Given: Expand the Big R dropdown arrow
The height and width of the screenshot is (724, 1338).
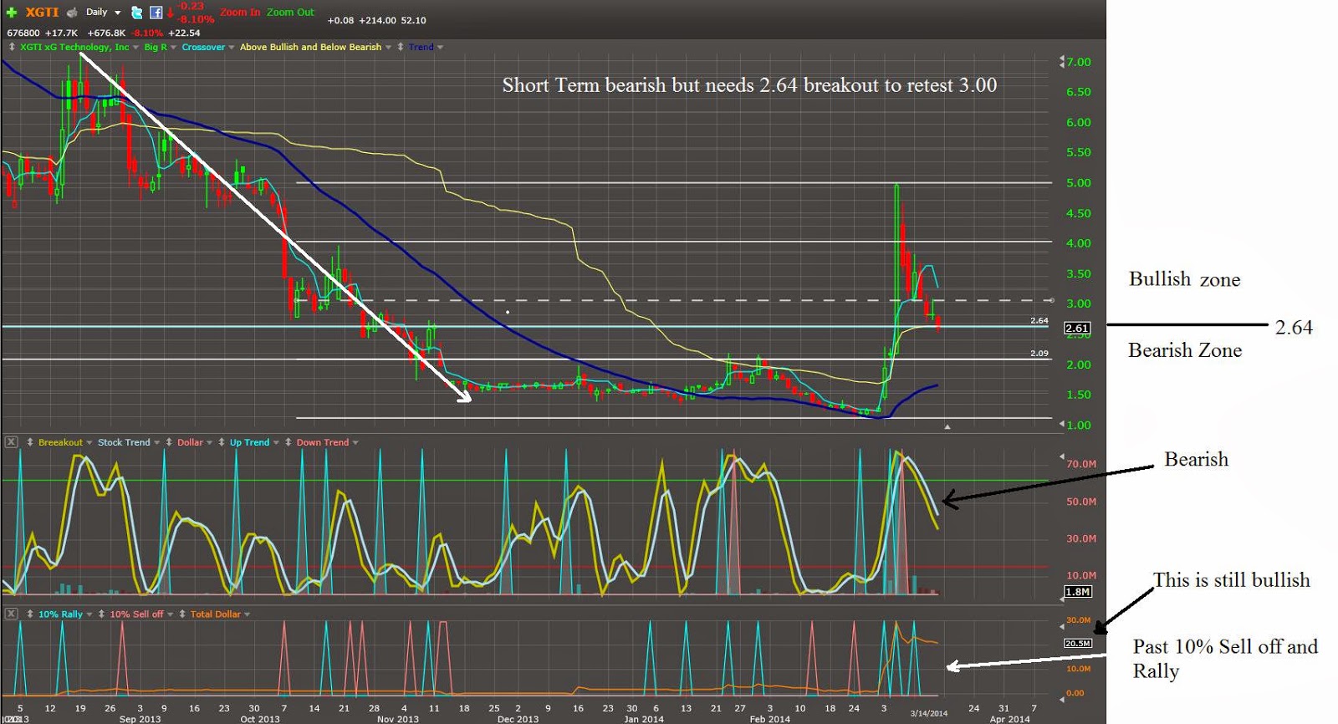Looking at the screenshot, I should click(x=173, y=48).
